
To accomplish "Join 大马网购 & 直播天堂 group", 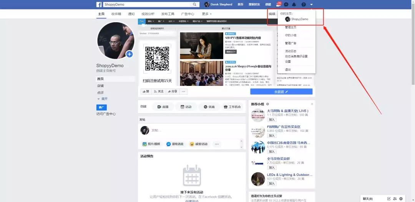I will pyautogui.click(x=272, y=120).
